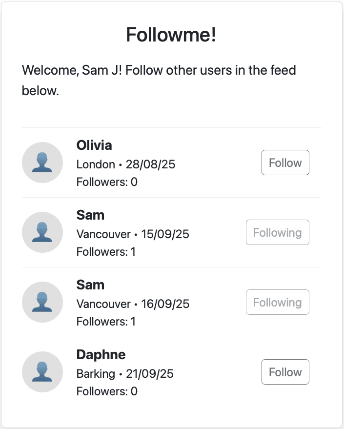Select the Barking • 21/09/25 text
The image size is (344, 429).
[x=125, y=374]
